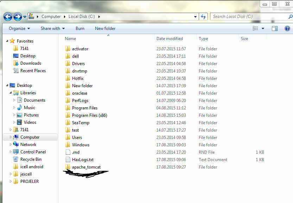Screen dimensions: 293x203
Task: Select the .rnd file icon
Action: (68, 152)
